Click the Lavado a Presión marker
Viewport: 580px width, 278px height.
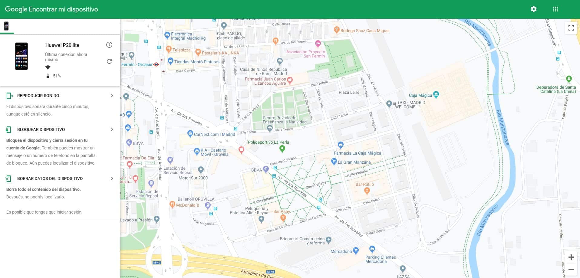tap(157, 219)
